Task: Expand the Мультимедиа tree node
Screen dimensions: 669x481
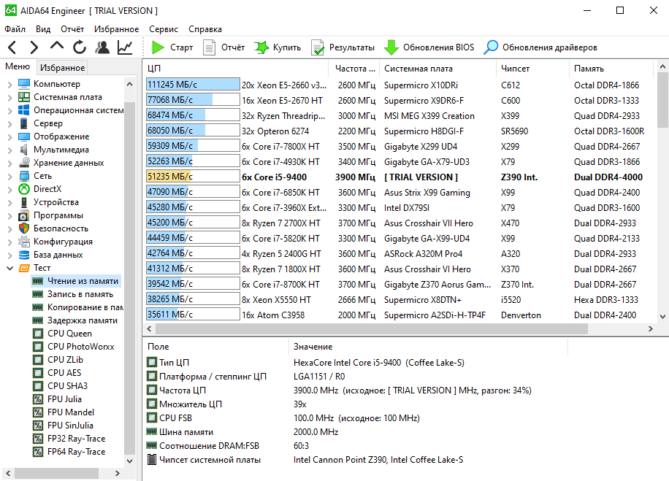Action: pyautogui.click(x=9, y=150)
